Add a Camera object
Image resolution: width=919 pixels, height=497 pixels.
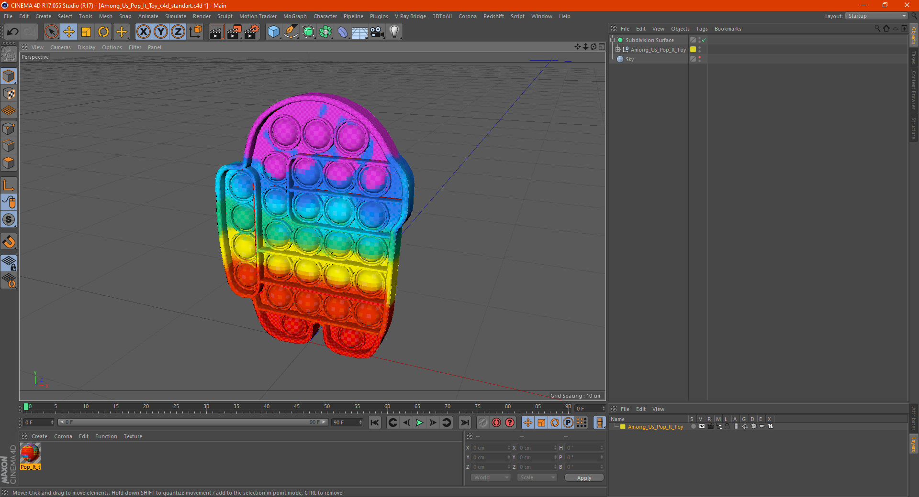tap(377, 32)
